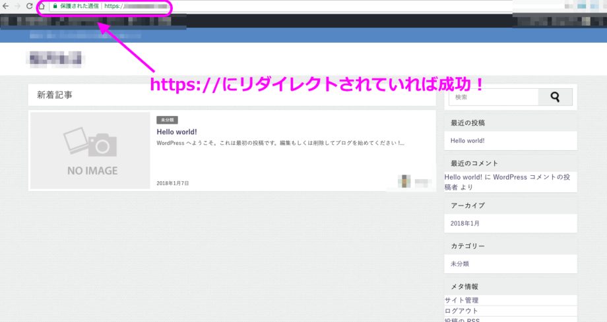Click the author avatar on the post card
Viewport: 607px width, 322px height.
404,182
